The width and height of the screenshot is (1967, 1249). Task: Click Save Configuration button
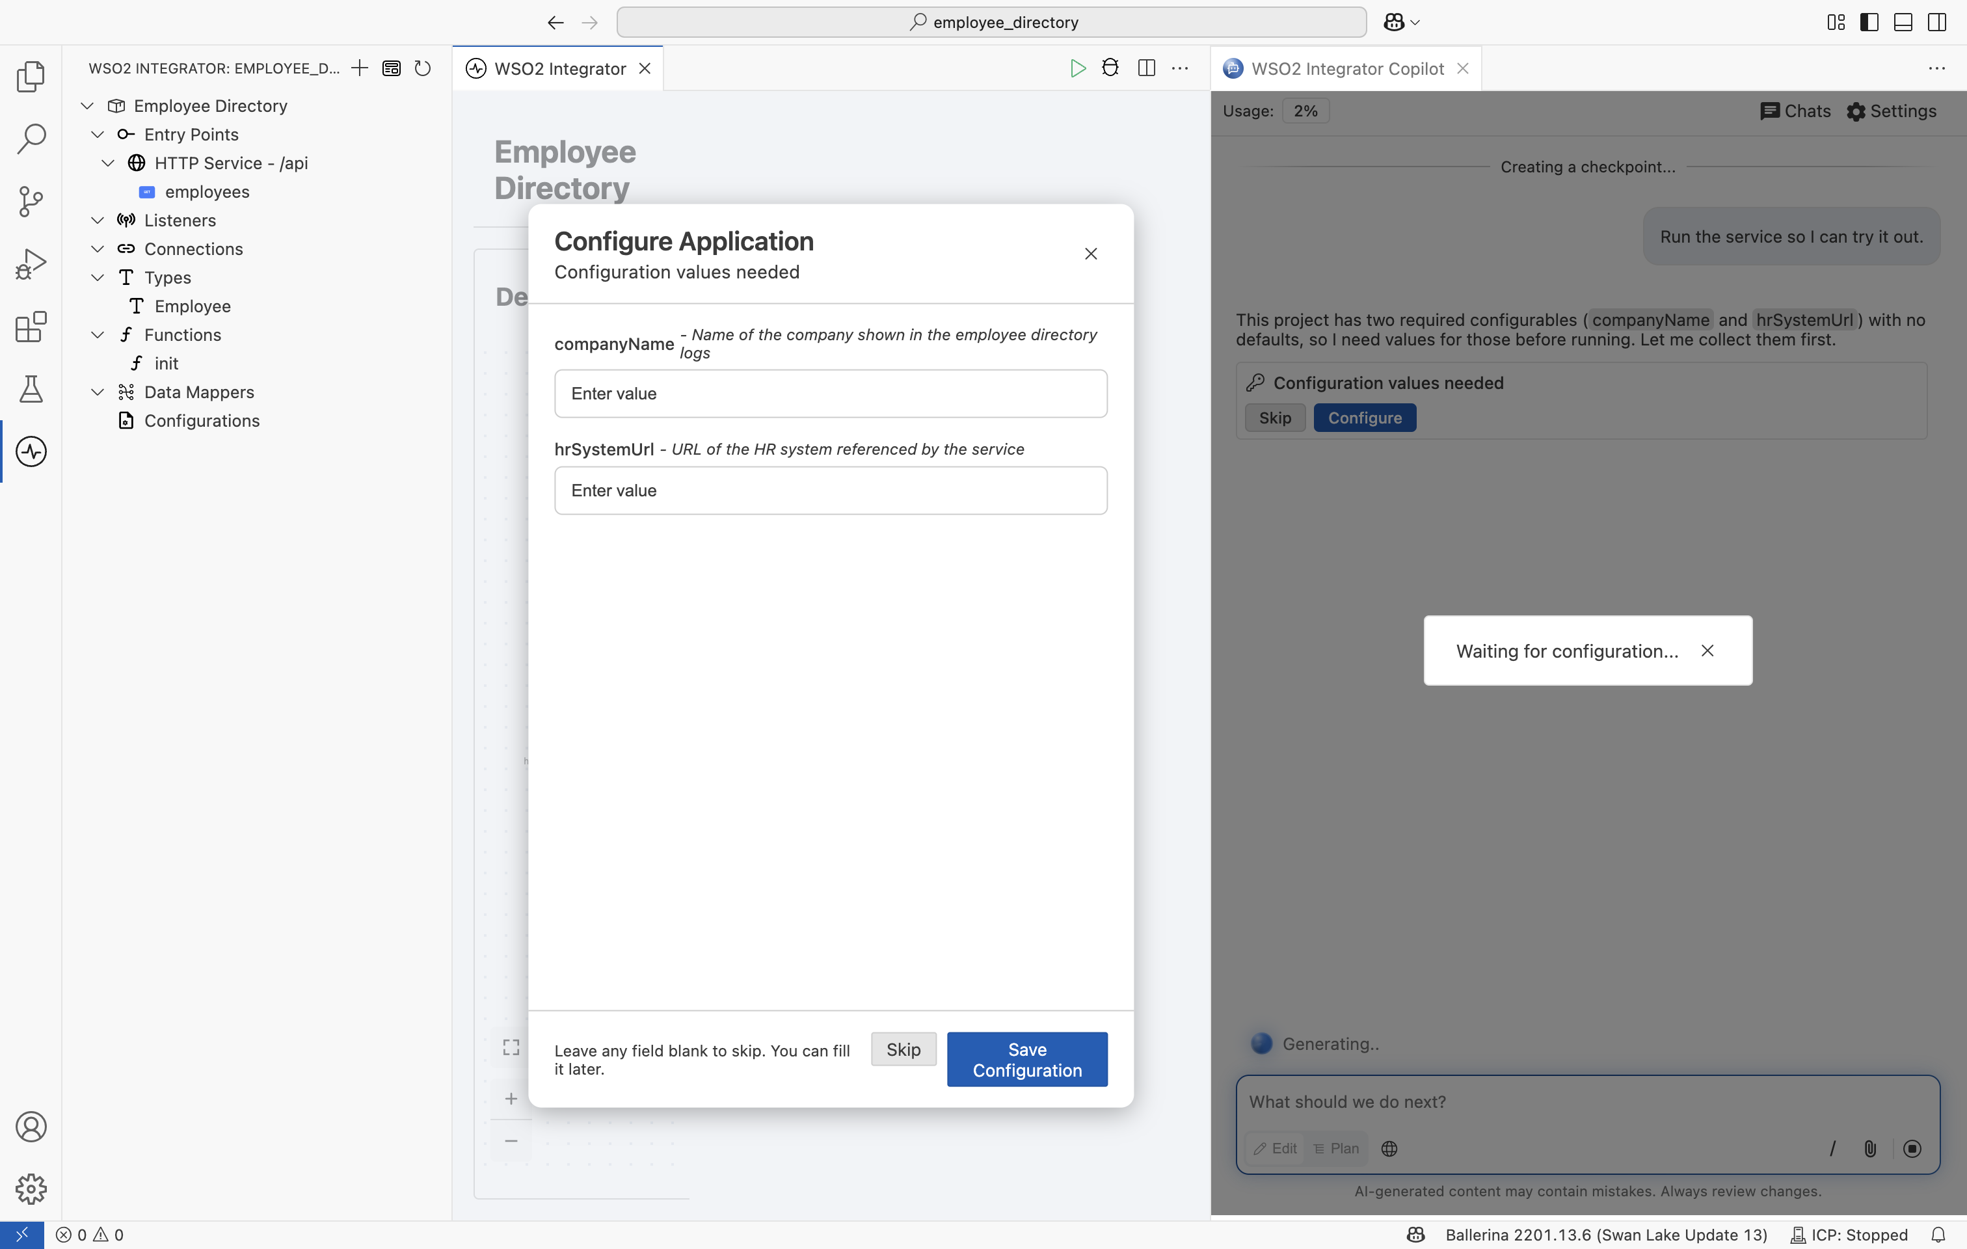pyautogui.click(x=1027, y=1060)
